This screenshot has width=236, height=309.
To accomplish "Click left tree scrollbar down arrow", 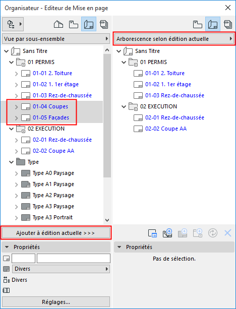I will point(107,220).
